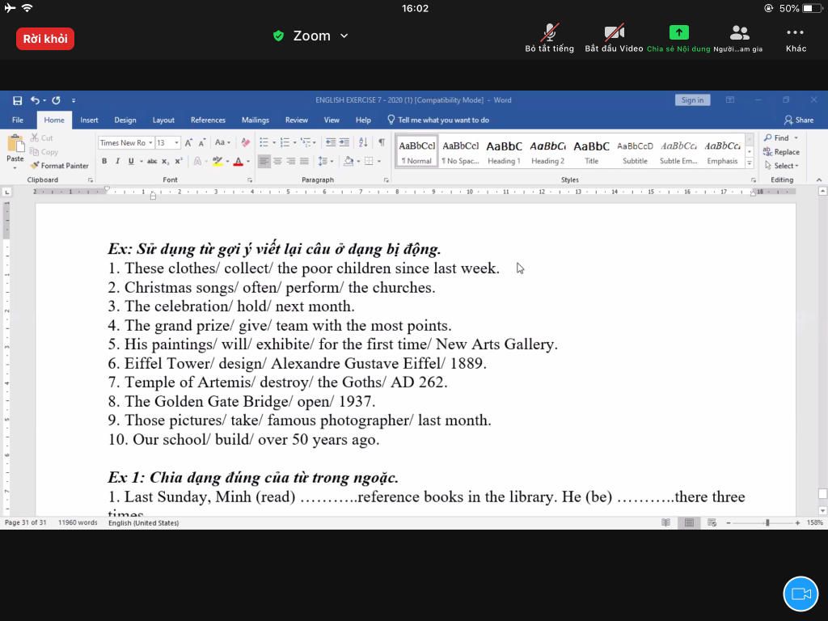Click the Numbering list icon

(x=285, y=142)
